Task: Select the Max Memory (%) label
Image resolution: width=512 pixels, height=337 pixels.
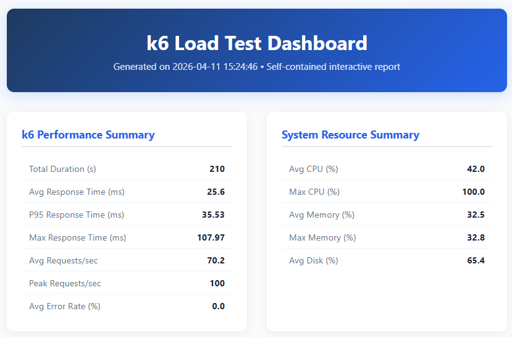Action: [322, 237]
